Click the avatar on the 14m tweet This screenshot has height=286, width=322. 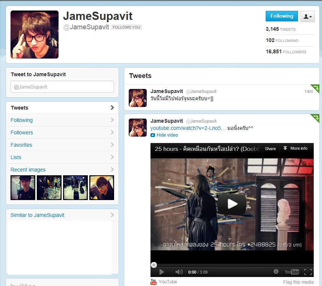click(138, 98)
